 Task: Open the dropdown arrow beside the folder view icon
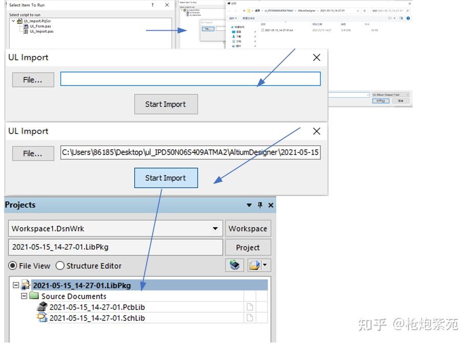pos(264,265)
